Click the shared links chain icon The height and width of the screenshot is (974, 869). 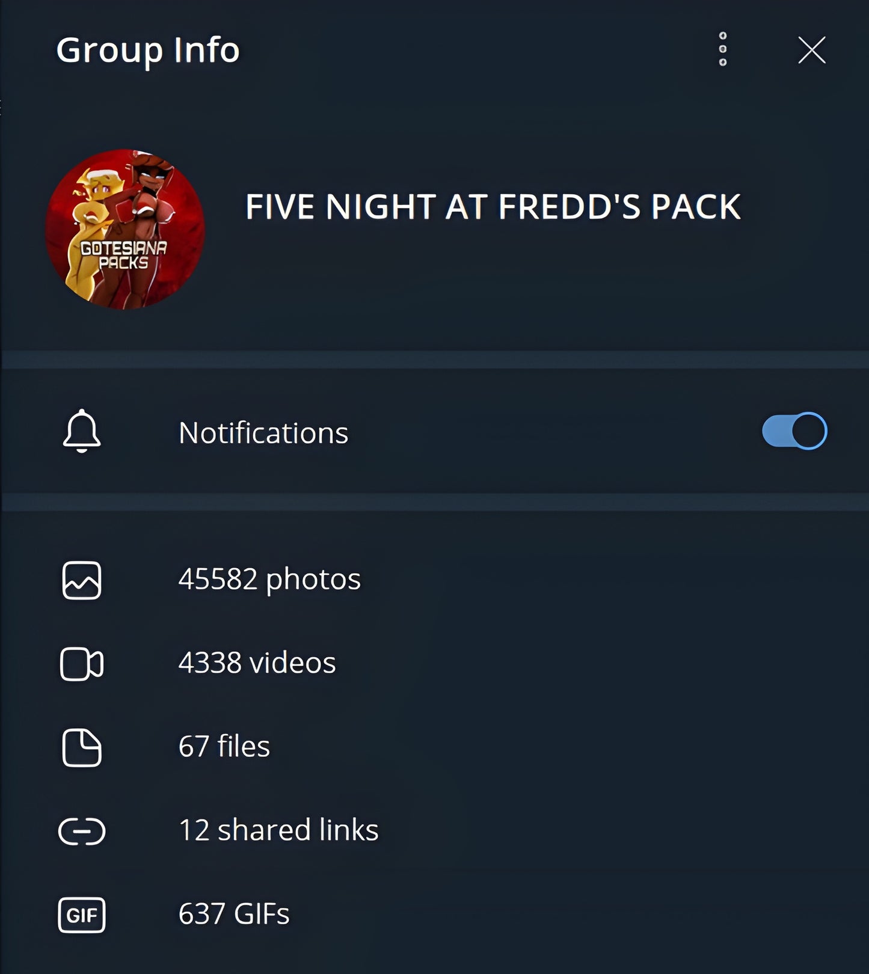[x=82, y=832]
